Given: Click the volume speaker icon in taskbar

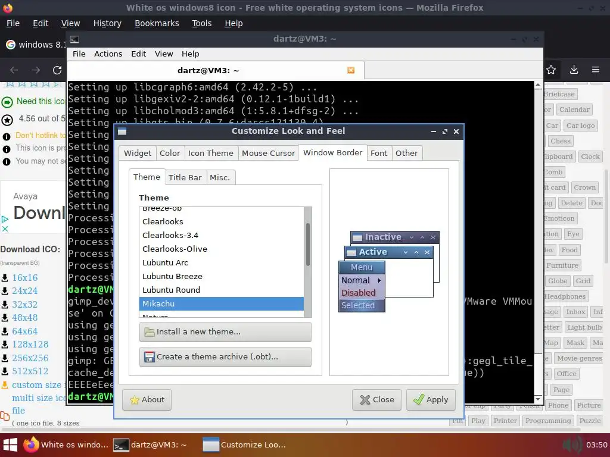Looking at the screenshot, I should click(x=572, y=445).
